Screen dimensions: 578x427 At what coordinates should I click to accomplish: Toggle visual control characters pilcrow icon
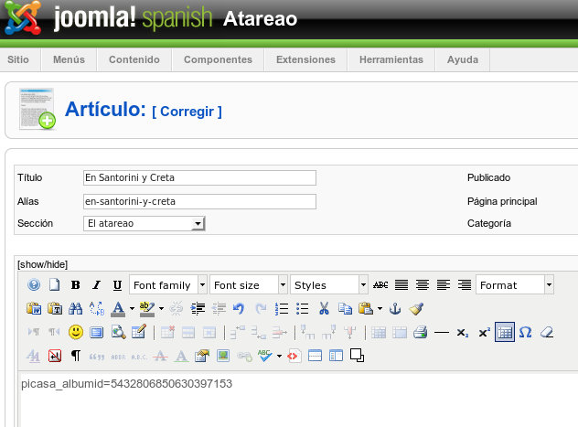(x=76, y=356)
